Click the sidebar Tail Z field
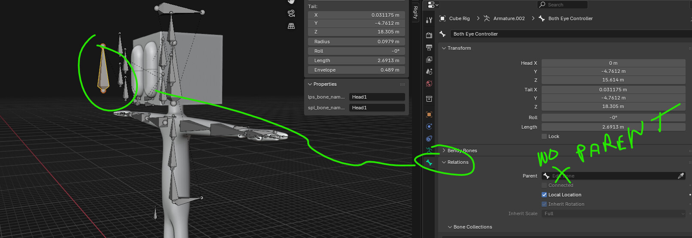Screen dimensions: 692x238 (x=357, y=32)
